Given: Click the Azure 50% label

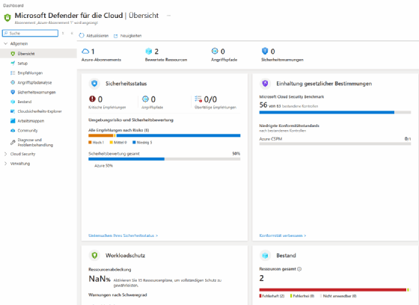Looking at the screenshot, I should 104,166.
